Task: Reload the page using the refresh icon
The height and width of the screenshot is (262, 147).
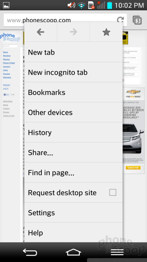Action: [120, 20]
